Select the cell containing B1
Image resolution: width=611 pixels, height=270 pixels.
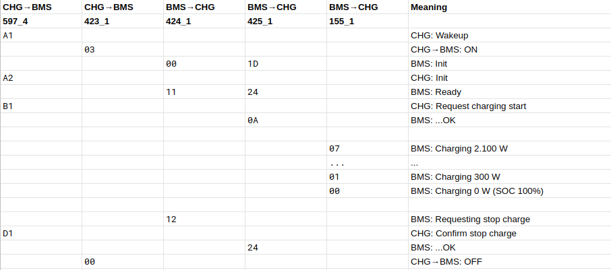click(41, 106)
